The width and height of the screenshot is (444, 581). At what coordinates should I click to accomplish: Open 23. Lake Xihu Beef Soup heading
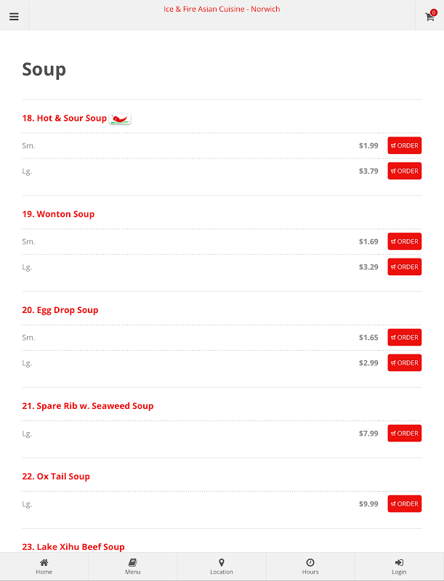pos(73,547)
